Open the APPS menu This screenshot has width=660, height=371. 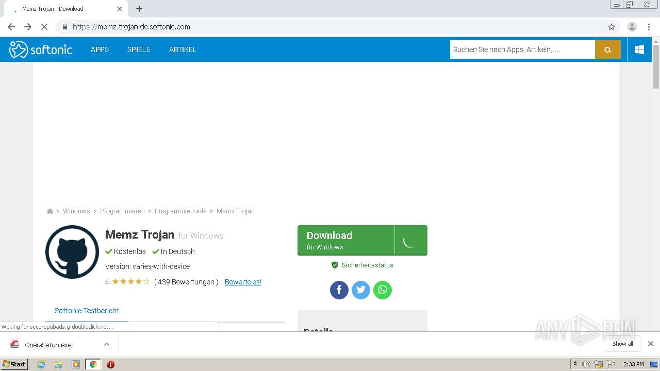100,49
